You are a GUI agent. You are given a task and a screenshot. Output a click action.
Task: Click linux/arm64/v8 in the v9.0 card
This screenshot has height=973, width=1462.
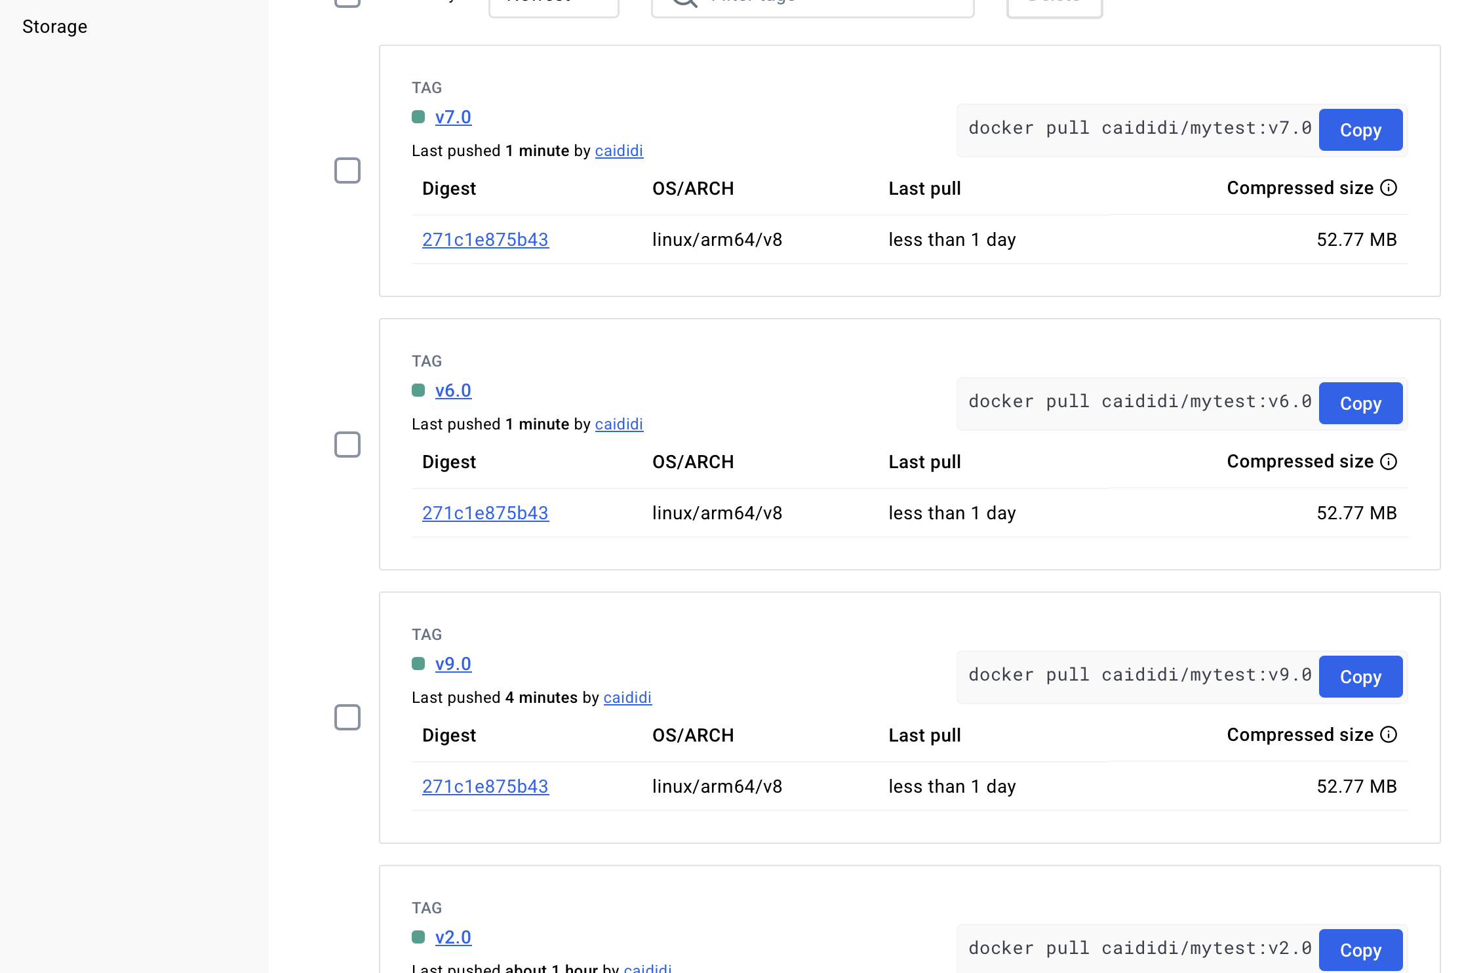point(717,786)
